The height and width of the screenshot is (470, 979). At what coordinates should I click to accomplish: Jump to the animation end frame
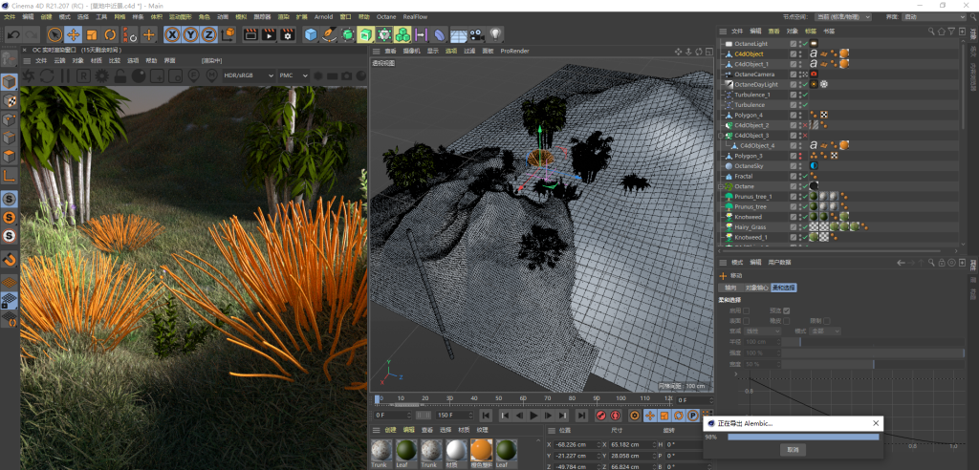tap(581, 416)
